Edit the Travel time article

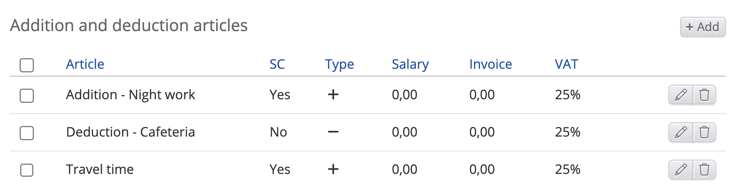coord(681,170)
